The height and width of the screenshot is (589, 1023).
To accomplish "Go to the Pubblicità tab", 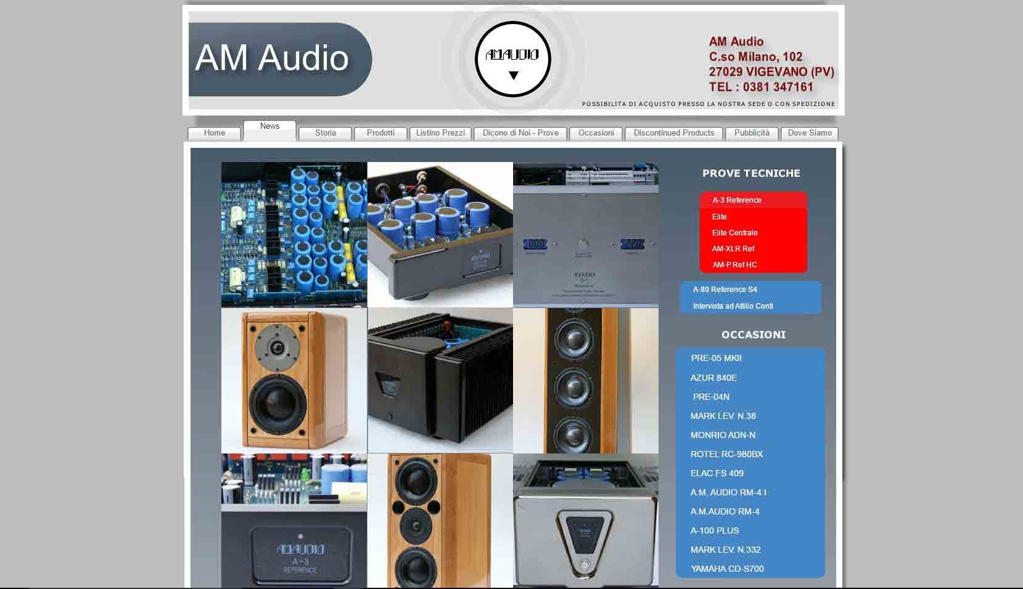I will click(x=752, y=133).
